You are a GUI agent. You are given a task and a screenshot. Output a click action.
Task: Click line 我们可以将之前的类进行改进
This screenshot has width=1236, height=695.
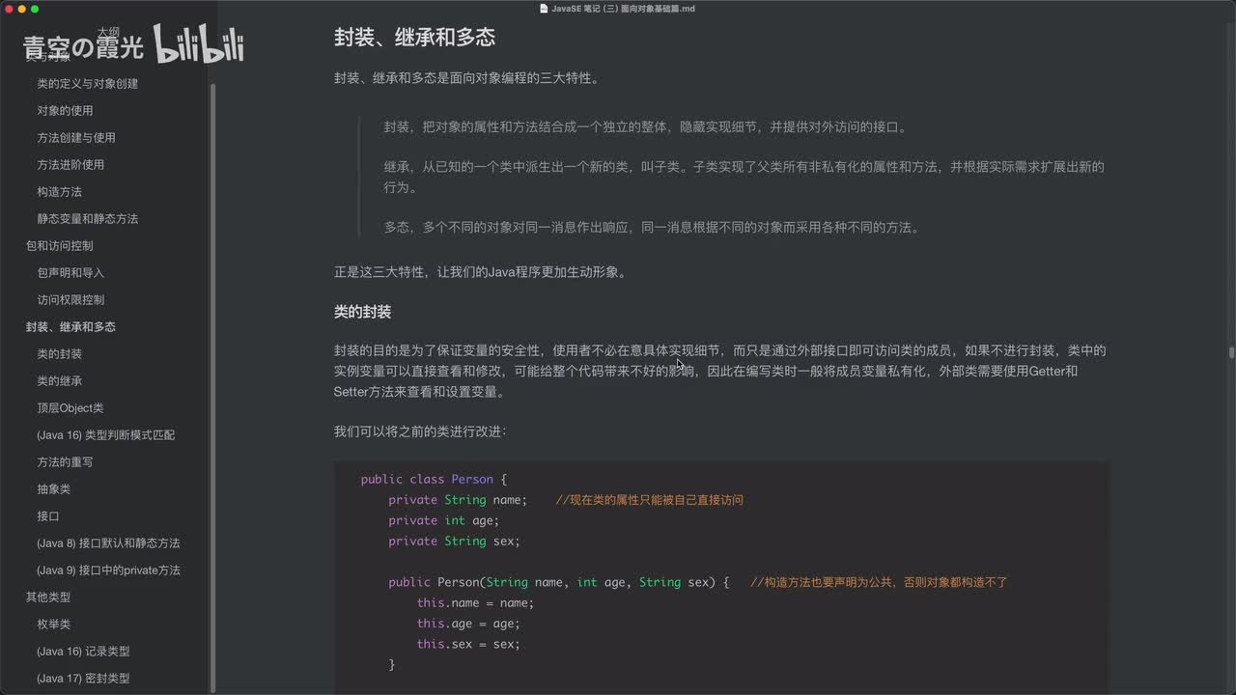(420, 431)
